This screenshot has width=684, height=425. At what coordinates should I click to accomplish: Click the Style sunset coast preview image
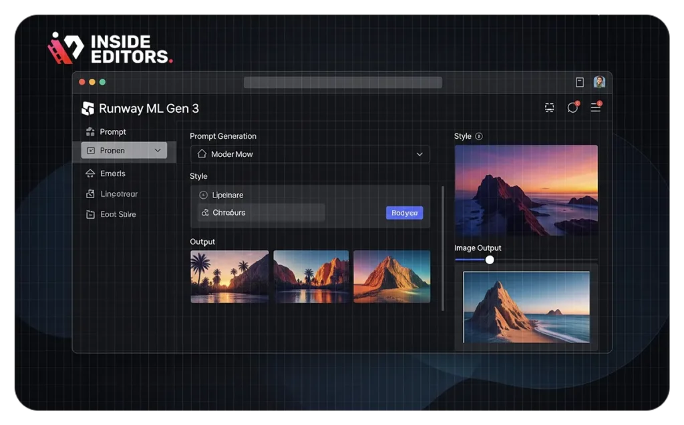(x=526, y=191)
